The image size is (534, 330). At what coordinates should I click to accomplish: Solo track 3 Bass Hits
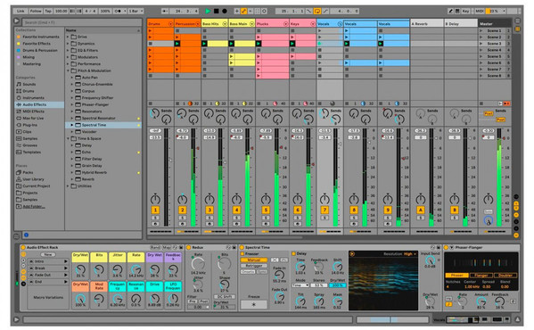coord(209,218)
